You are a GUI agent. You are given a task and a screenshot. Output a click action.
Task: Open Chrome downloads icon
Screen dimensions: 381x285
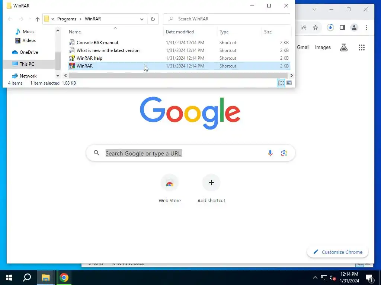(x=330, y=27)
